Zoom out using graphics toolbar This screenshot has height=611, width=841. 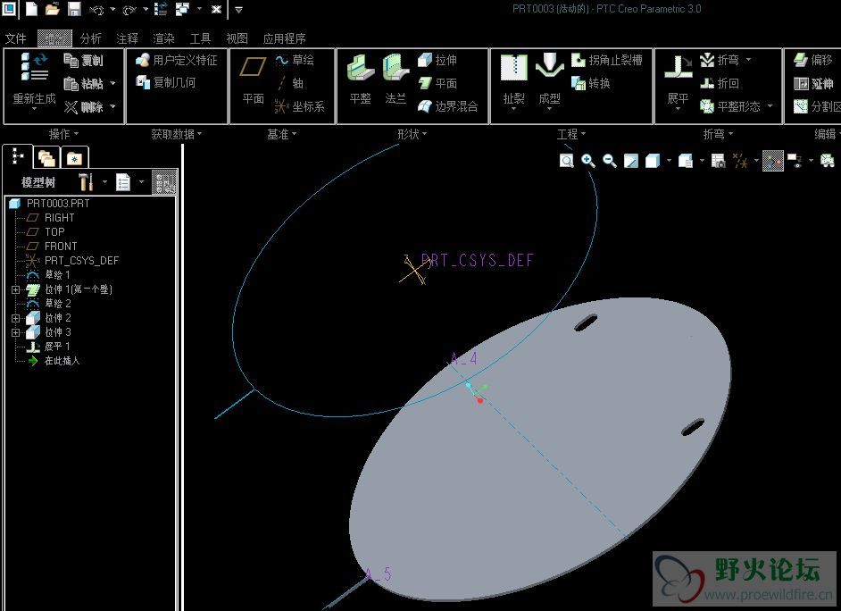(609, 161)
